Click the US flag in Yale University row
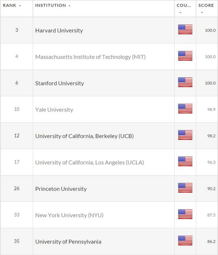This screenshot has height=255, width=218. (185, 109)
